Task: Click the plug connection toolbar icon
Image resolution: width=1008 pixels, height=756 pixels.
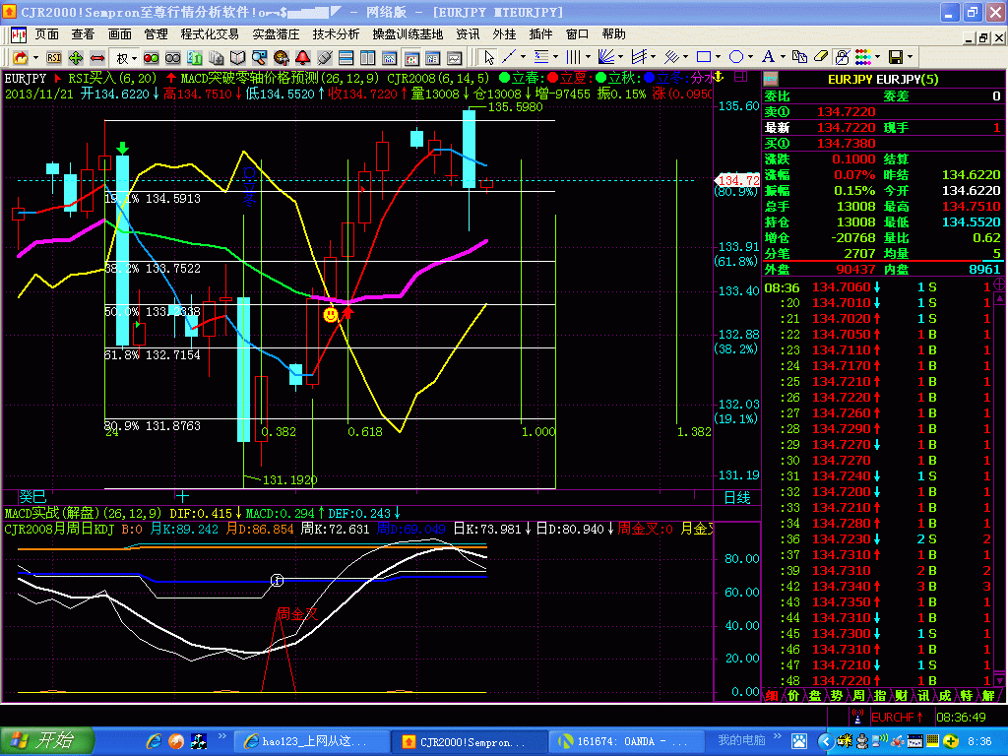Action: 325,58
